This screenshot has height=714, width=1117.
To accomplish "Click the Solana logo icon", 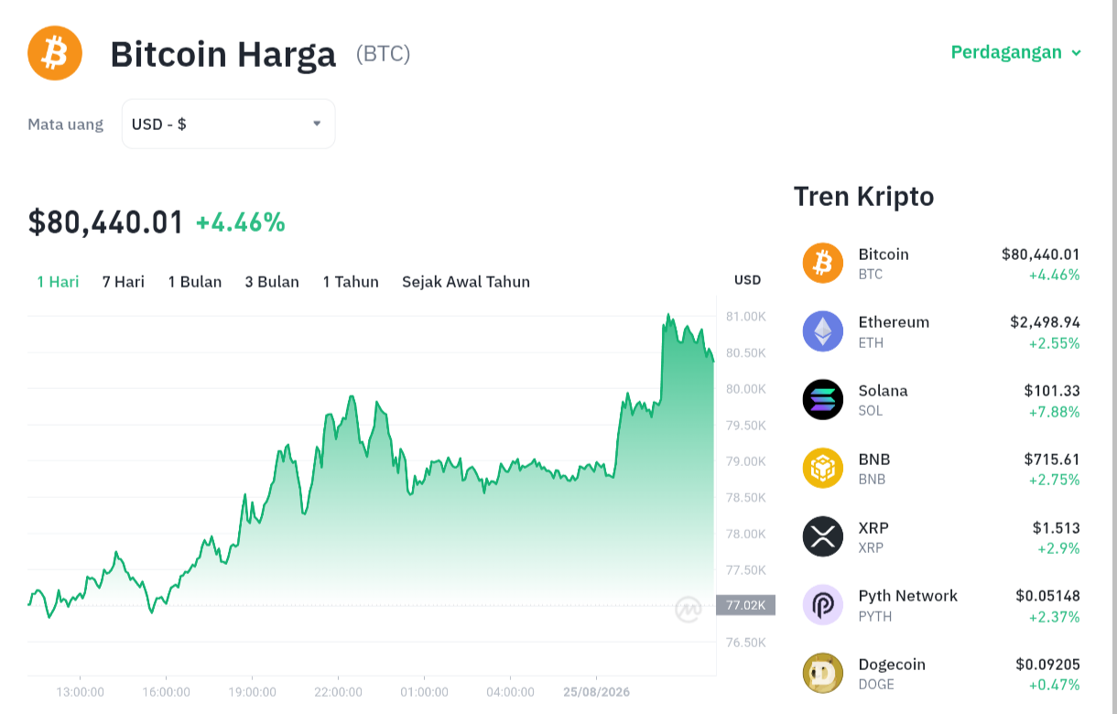I will click(823, 400).
